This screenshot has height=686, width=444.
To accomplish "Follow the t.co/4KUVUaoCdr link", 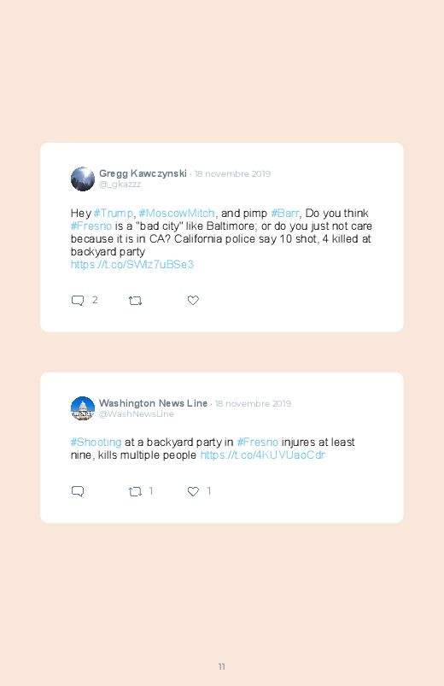I will click(262, 455).
